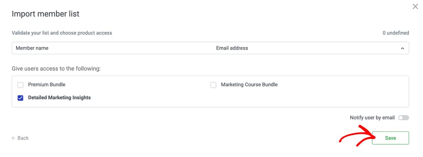Check the Premium Bundle checkbox

coord(21,85)
